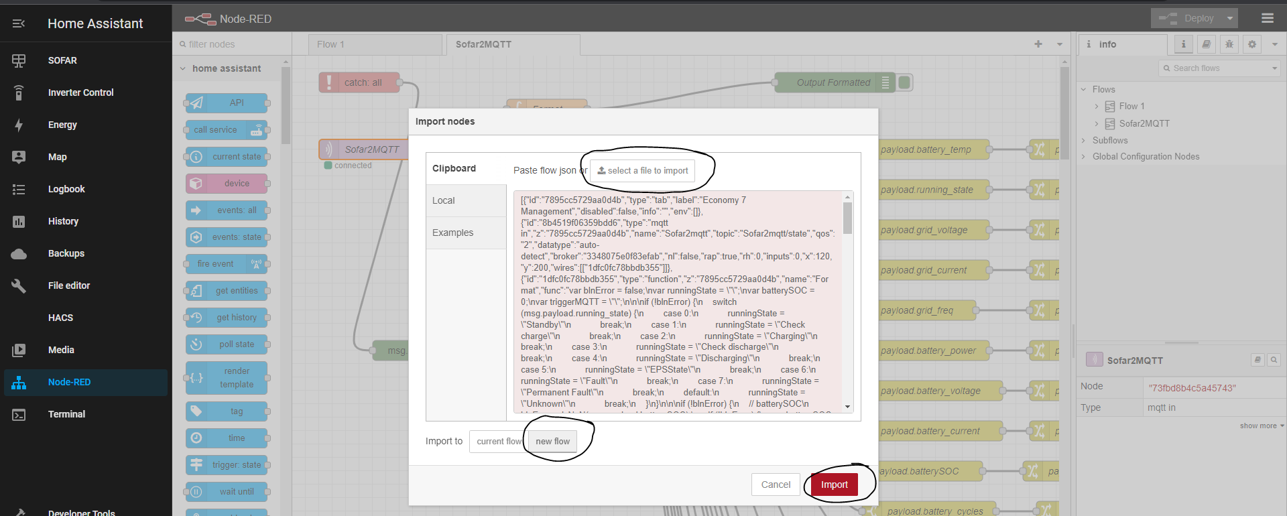Open the sidebar tabs dropdown arrow
The width and height of the screenshot is (1287, 516).
pos(1275,44)
